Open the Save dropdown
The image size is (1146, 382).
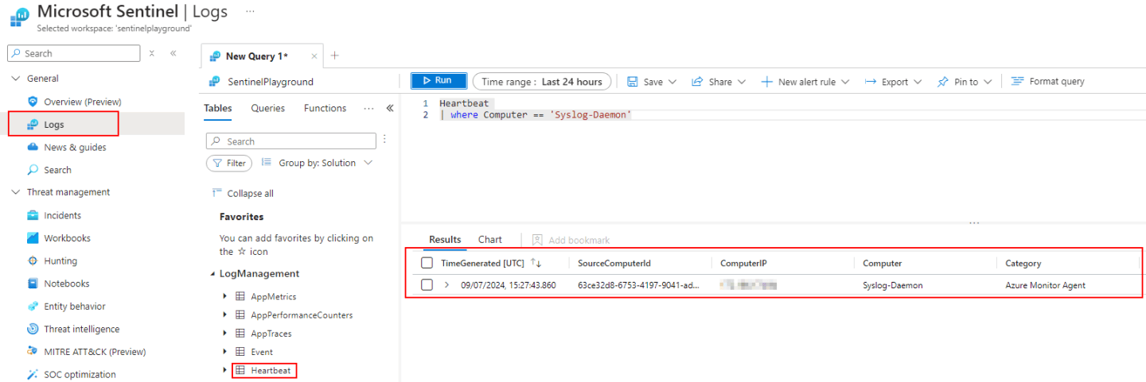[652, 82]
